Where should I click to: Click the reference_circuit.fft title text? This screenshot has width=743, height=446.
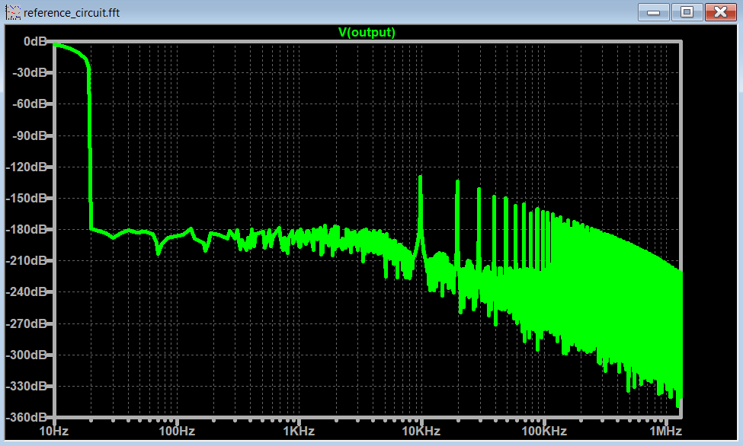tap(72, 13)
